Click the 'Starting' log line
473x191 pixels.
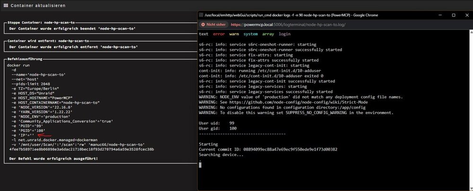click(x=209, y=144)
